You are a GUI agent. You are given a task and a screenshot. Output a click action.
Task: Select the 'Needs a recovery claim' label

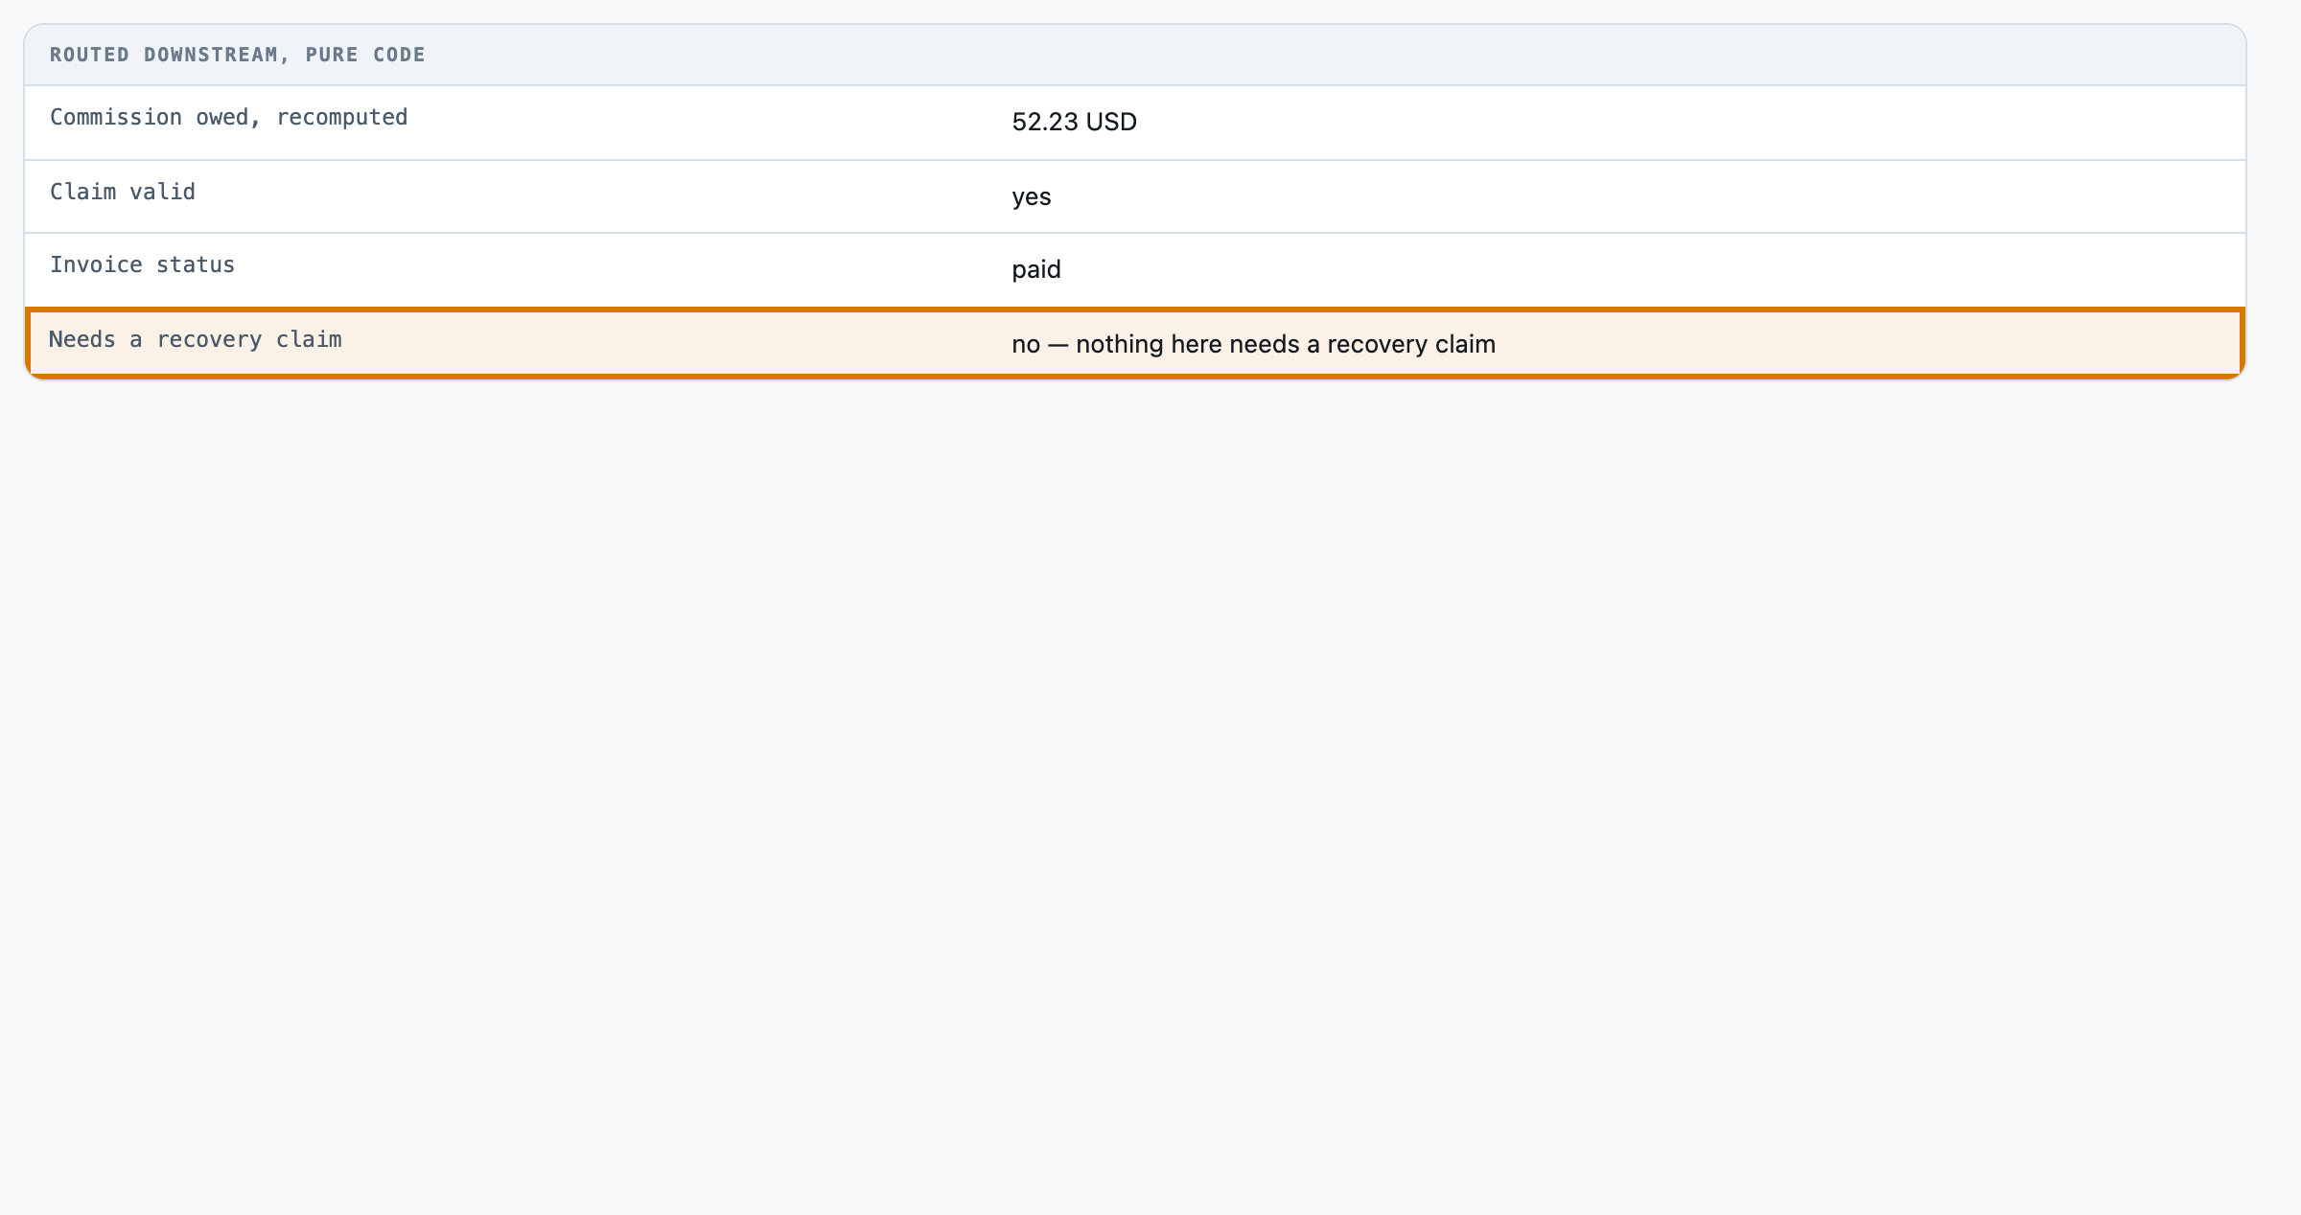pyautogui.click(x=196, y=339)
